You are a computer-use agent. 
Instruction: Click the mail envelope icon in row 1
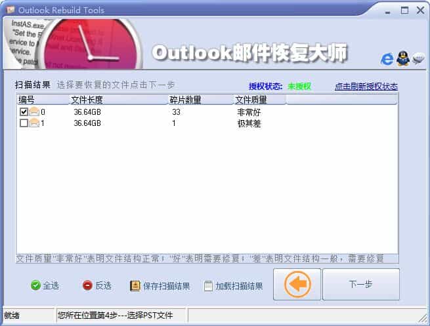click(x=34, y=123)
